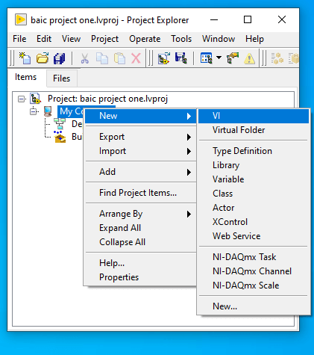Click the Build All boxes icon
314x355 pixels.
[277, 58]
